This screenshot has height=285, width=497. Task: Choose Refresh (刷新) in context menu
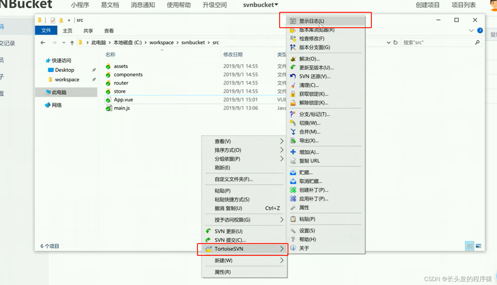pos(244,168)
